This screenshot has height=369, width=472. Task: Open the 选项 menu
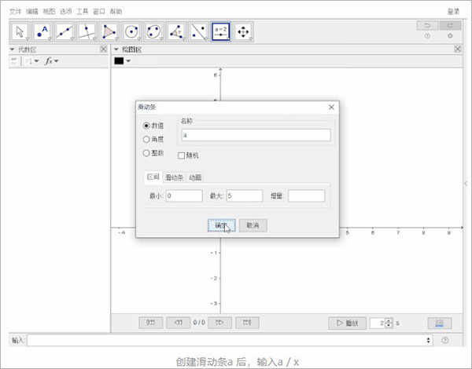(x=65, y=12)
